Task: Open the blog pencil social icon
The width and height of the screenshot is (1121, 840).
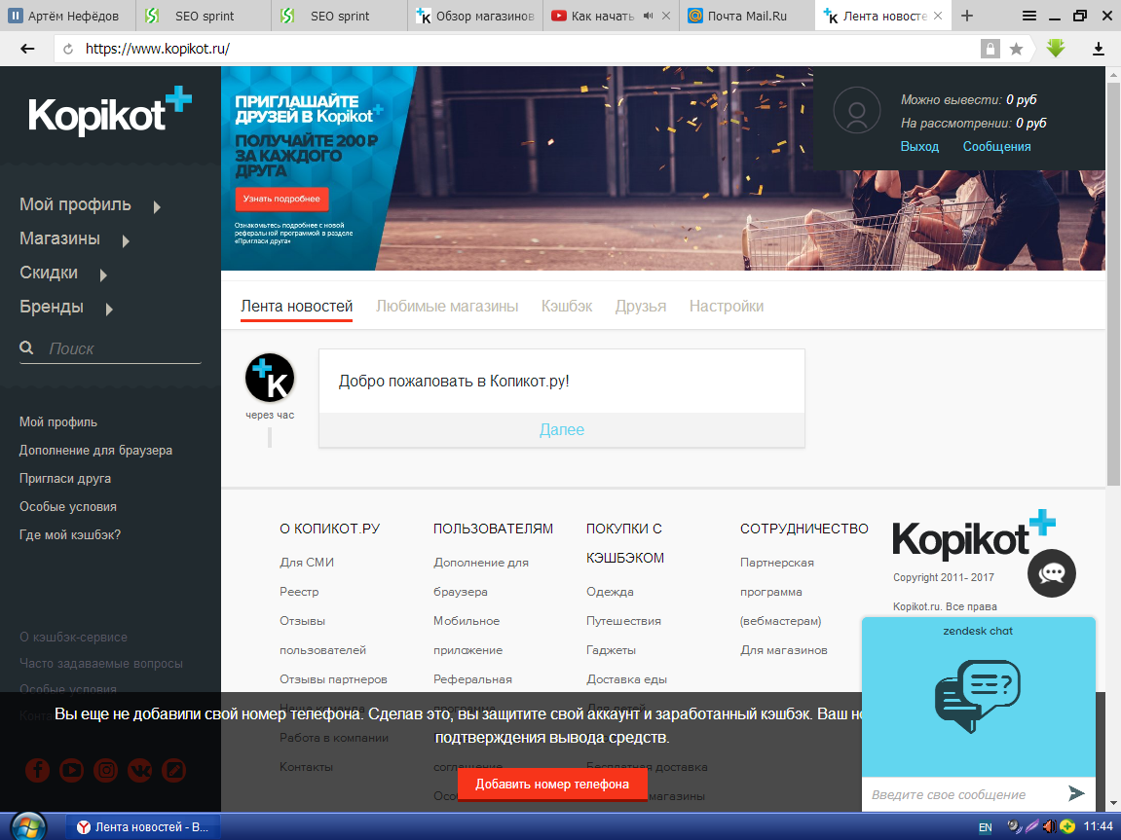Action: [x=173, y=769]
